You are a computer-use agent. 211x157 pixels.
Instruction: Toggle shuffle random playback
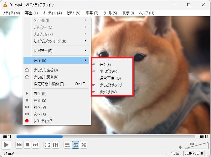coord(84,145)
